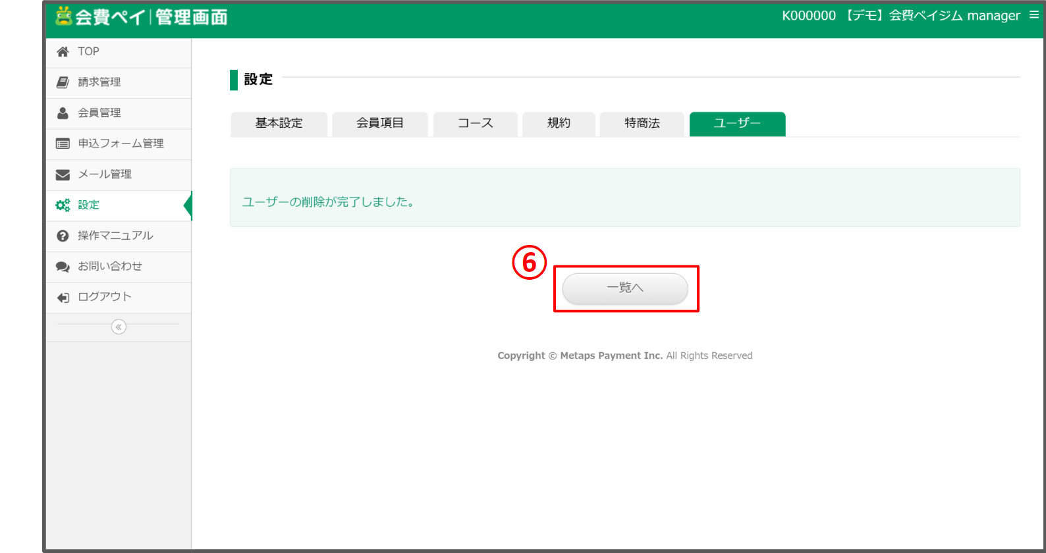Open 請求管理 from the sidebar
This screenshot has height=553, width=1046.
tap(119, 83)
